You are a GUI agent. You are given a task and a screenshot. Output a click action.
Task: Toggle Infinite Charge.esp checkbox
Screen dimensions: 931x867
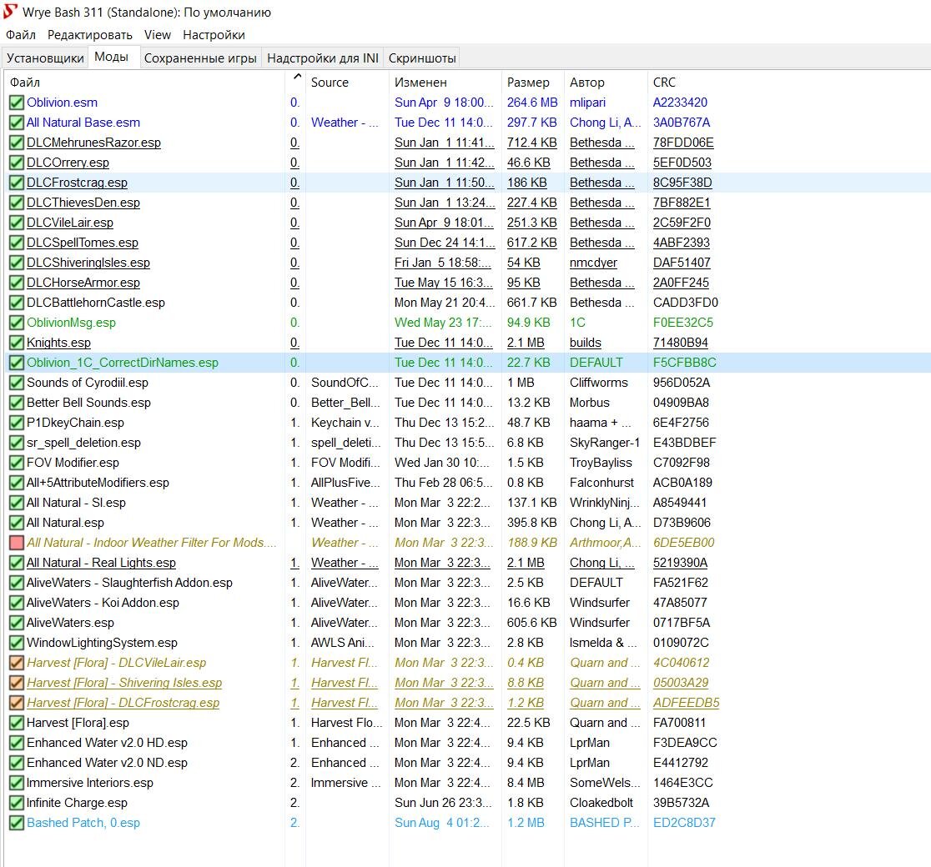pyautogui.click(x=17, y=803)
